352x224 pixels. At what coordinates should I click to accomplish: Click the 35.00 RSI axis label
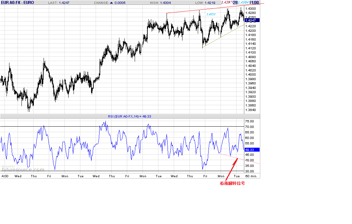click(250, 166)
